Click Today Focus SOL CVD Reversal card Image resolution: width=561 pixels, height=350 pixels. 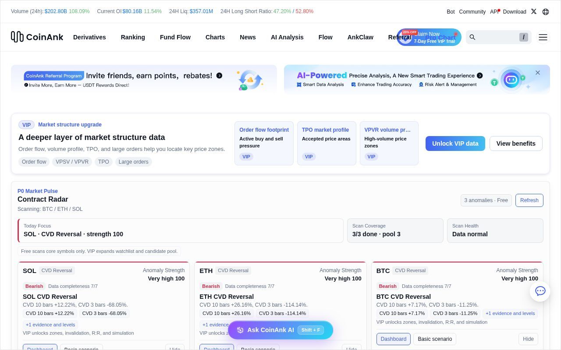click(x=181, y=231)
